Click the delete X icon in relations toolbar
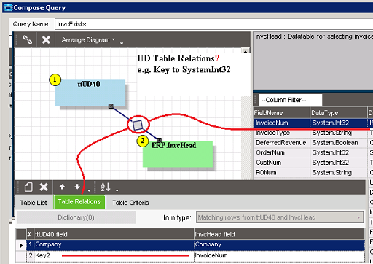The image size is (373, 264). pyautogui.click(x=44, y=187)
